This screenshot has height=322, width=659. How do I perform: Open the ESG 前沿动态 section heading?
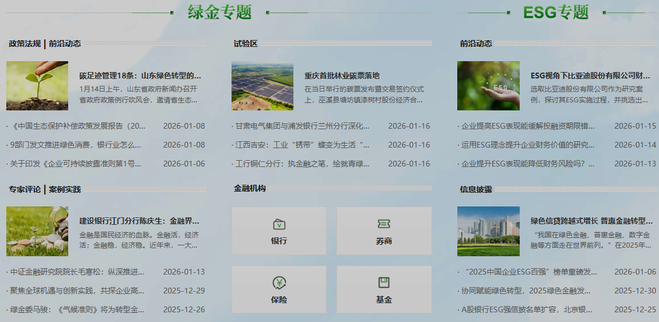click(476, 43)
